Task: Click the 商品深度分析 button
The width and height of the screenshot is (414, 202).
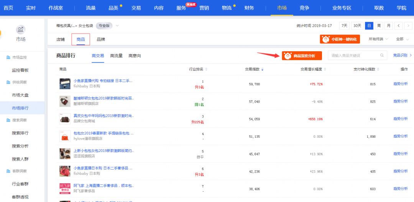Action: (x=302, y=55)
